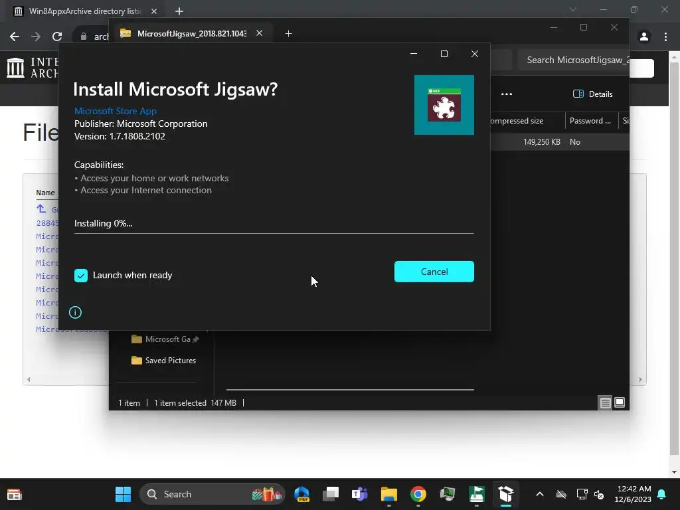Click the taskbar Search box
This screenshot has height=510, width=680.
coord(212,494)
